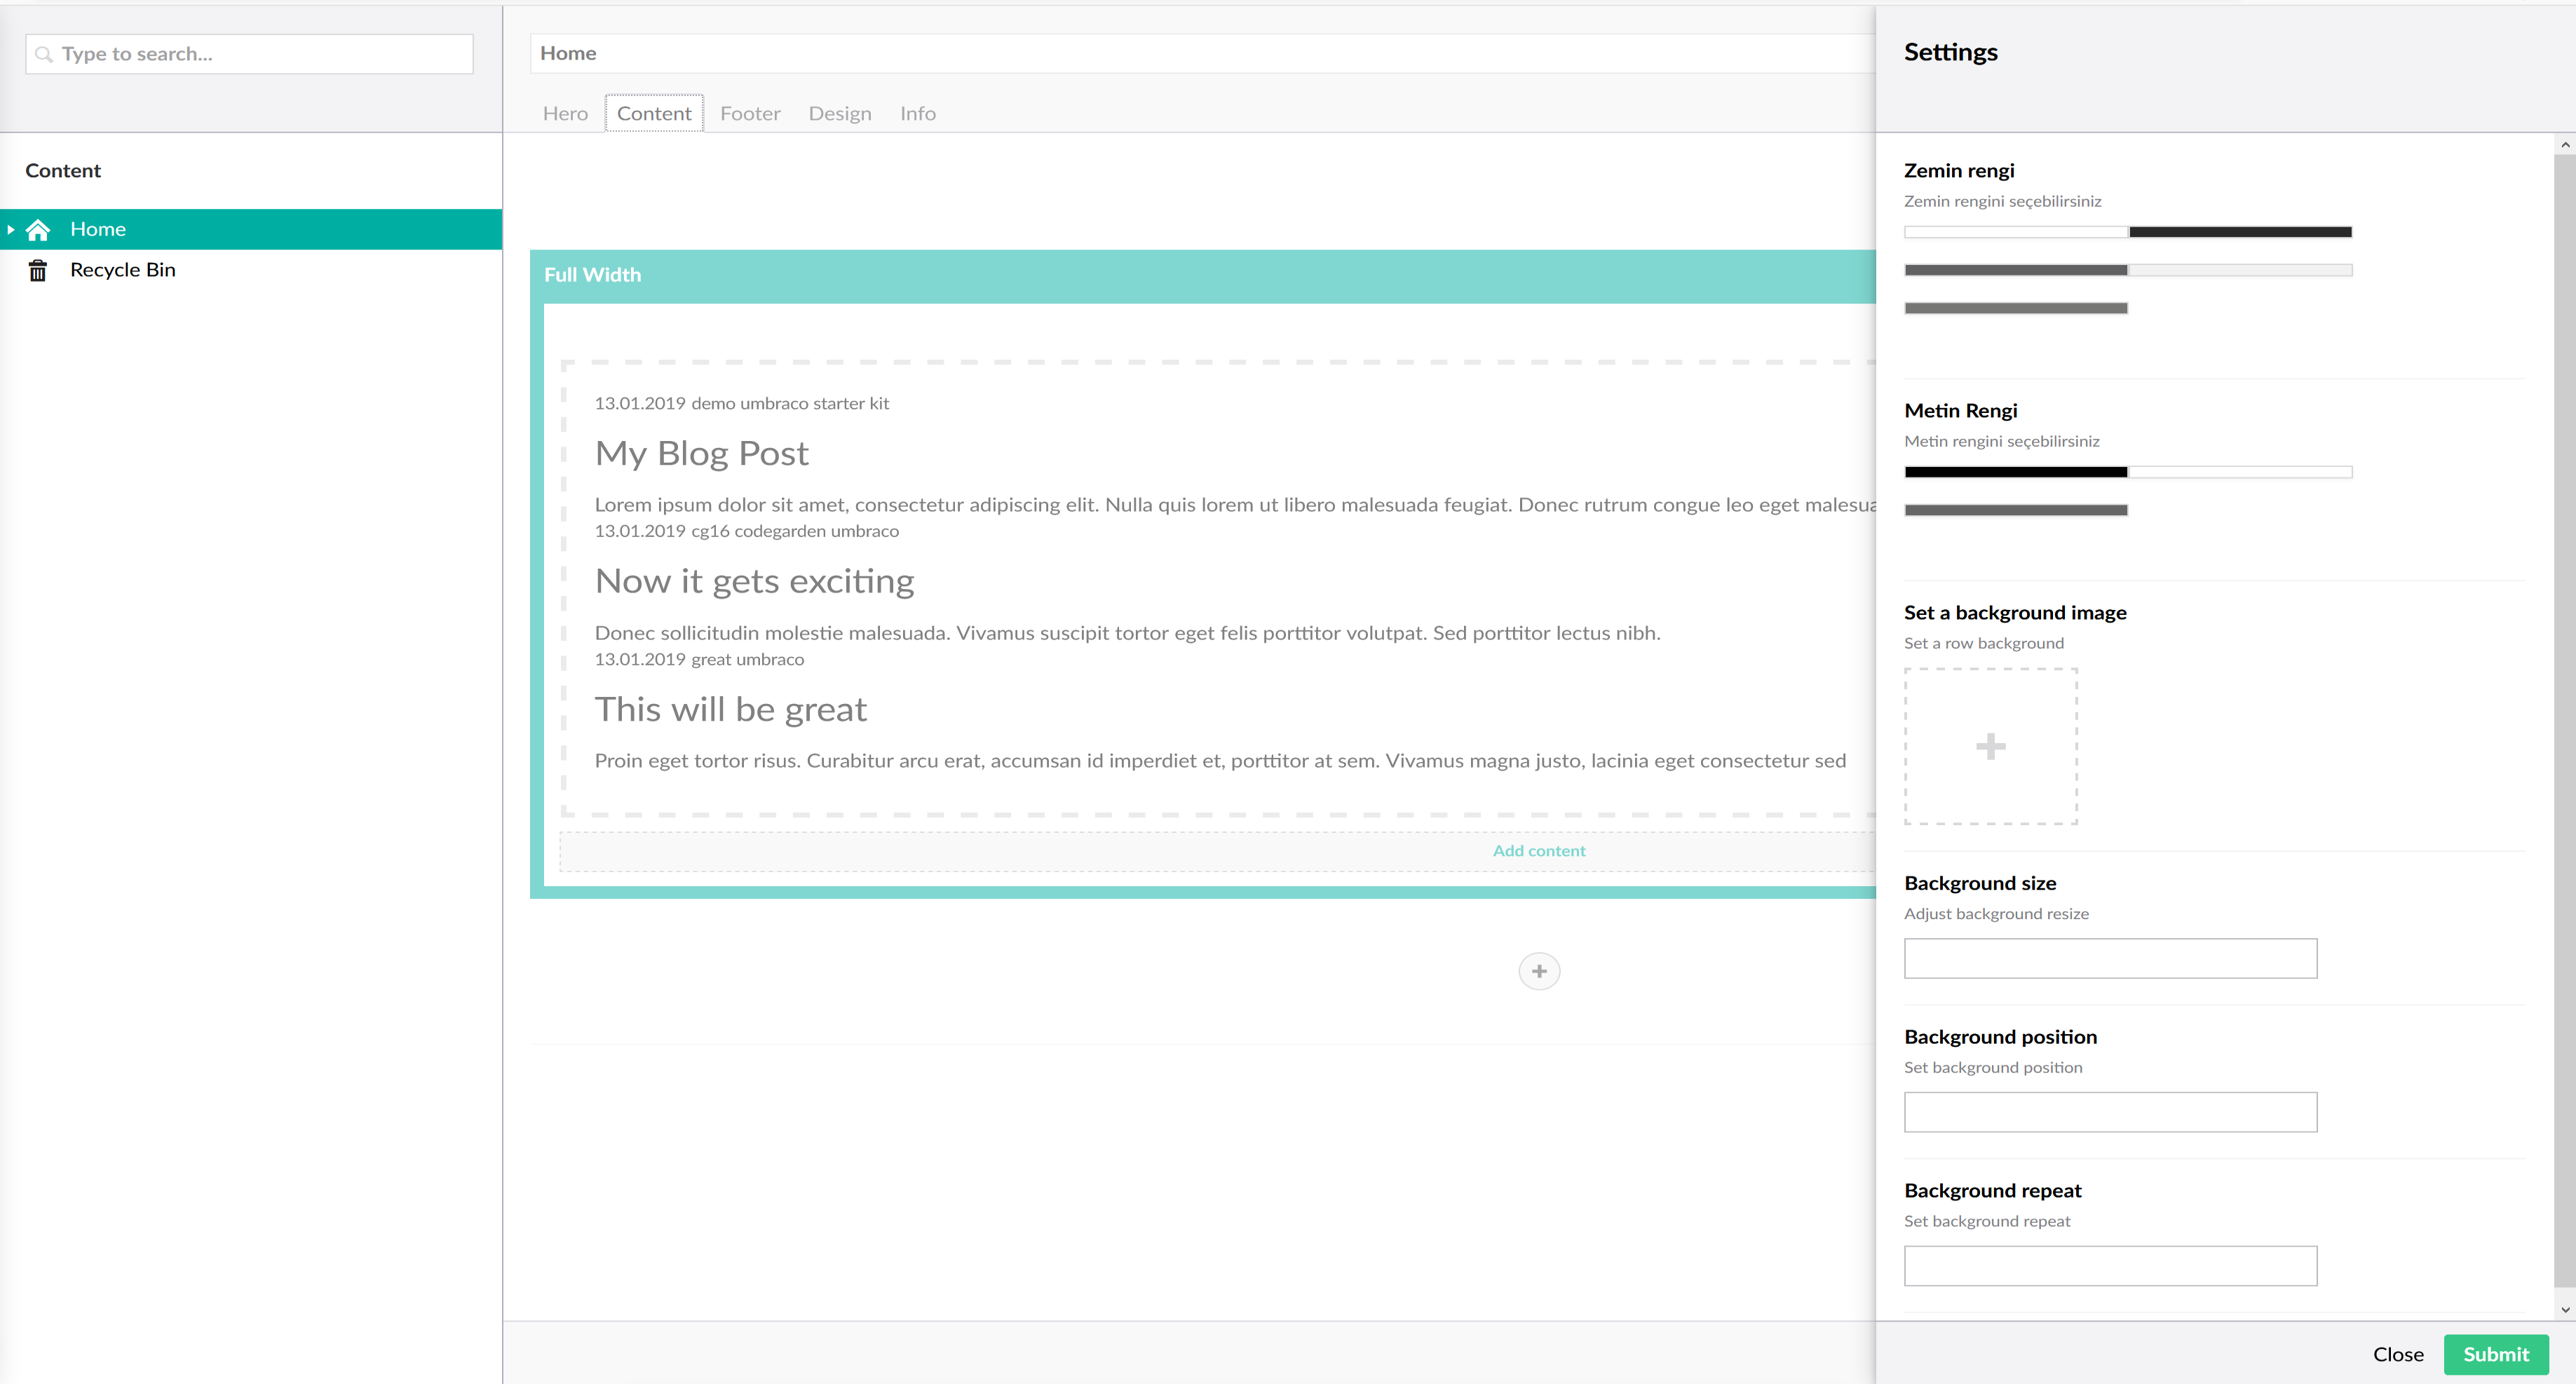The height and width of the screenshot is (1384, 2576).
Task: Click '13.01.2019 cg16 codegarden umbraco' text
Action: pyautogui.click(x=747, y=531)
